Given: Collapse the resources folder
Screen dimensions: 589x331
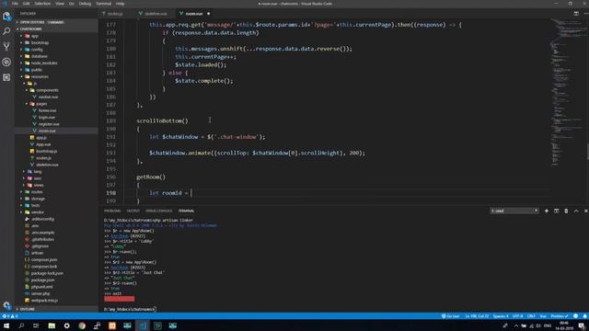Looking at the screenshot, I should 56,76.
